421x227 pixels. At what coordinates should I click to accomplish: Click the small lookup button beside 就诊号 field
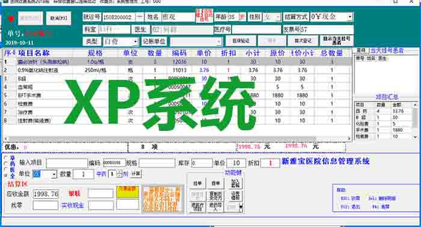pos(140,17)
